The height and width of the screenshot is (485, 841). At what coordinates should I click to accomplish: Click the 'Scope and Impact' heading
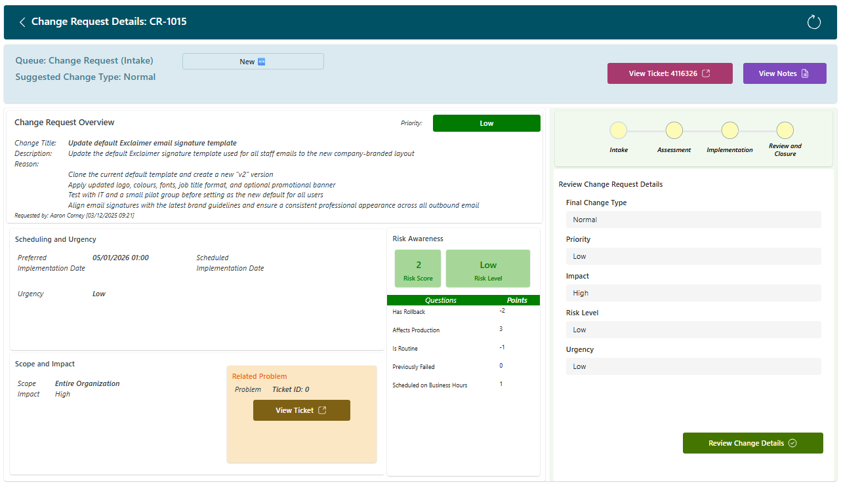tap(45, 364)
